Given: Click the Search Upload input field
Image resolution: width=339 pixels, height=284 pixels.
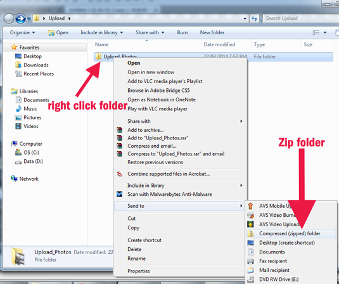Looking at the screenshot, I should 300,18.
